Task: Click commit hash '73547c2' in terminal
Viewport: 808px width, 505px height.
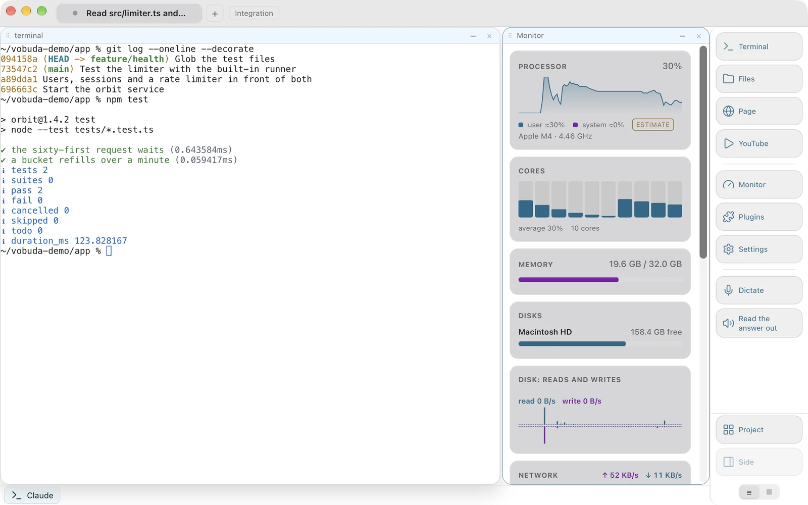Action: click(19, 69)
